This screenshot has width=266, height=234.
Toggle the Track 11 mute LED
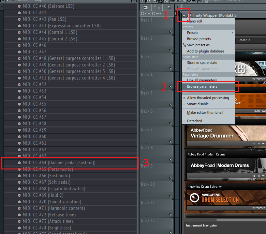pos(170,214)
